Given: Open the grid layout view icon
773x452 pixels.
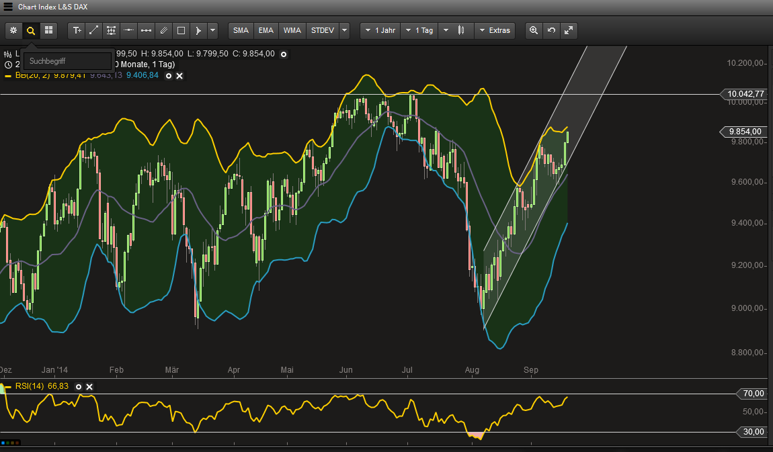Looking at the screenshot, I should coord(48,30).
